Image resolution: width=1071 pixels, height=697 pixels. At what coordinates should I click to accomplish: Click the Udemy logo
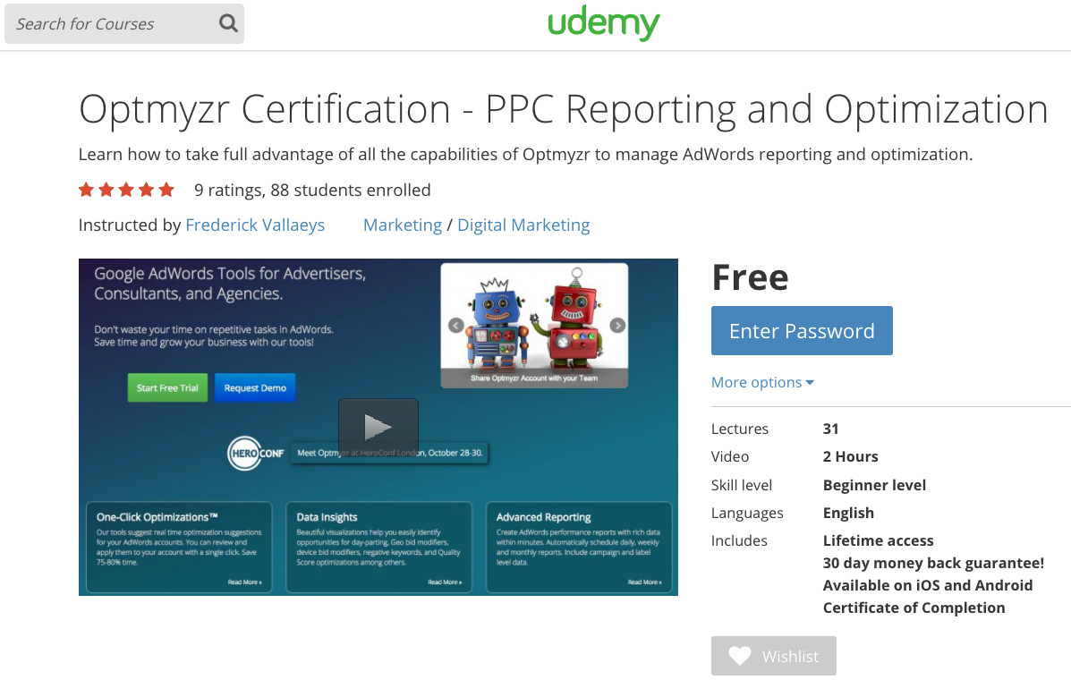[604, 24]
